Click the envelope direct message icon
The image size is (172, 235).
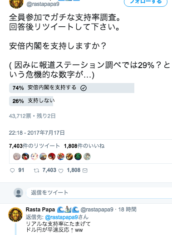pyautogui.click(x=85, y=171)
